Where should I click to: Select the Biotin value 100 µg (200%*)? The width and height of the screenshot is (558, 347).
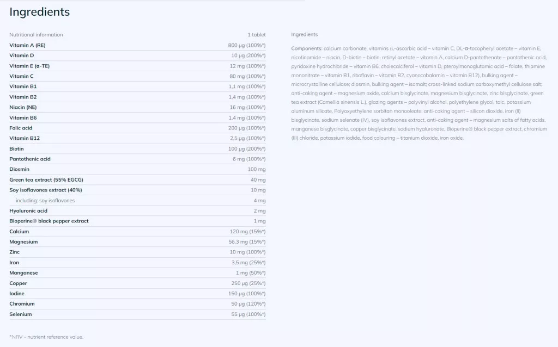tap(247, 148)
